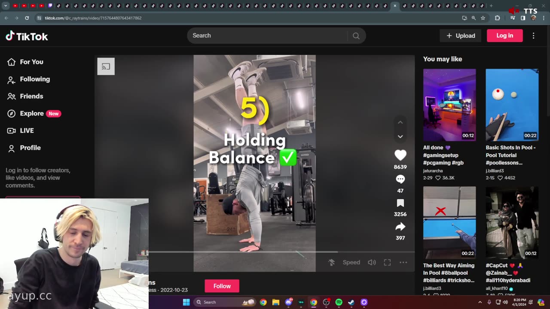Open a new tab with the plus button
Viewport: 550px width, 309px height.
pos(491,6)
